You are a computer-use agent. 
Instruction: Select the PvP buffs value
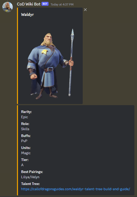click(x=24, y=141)
